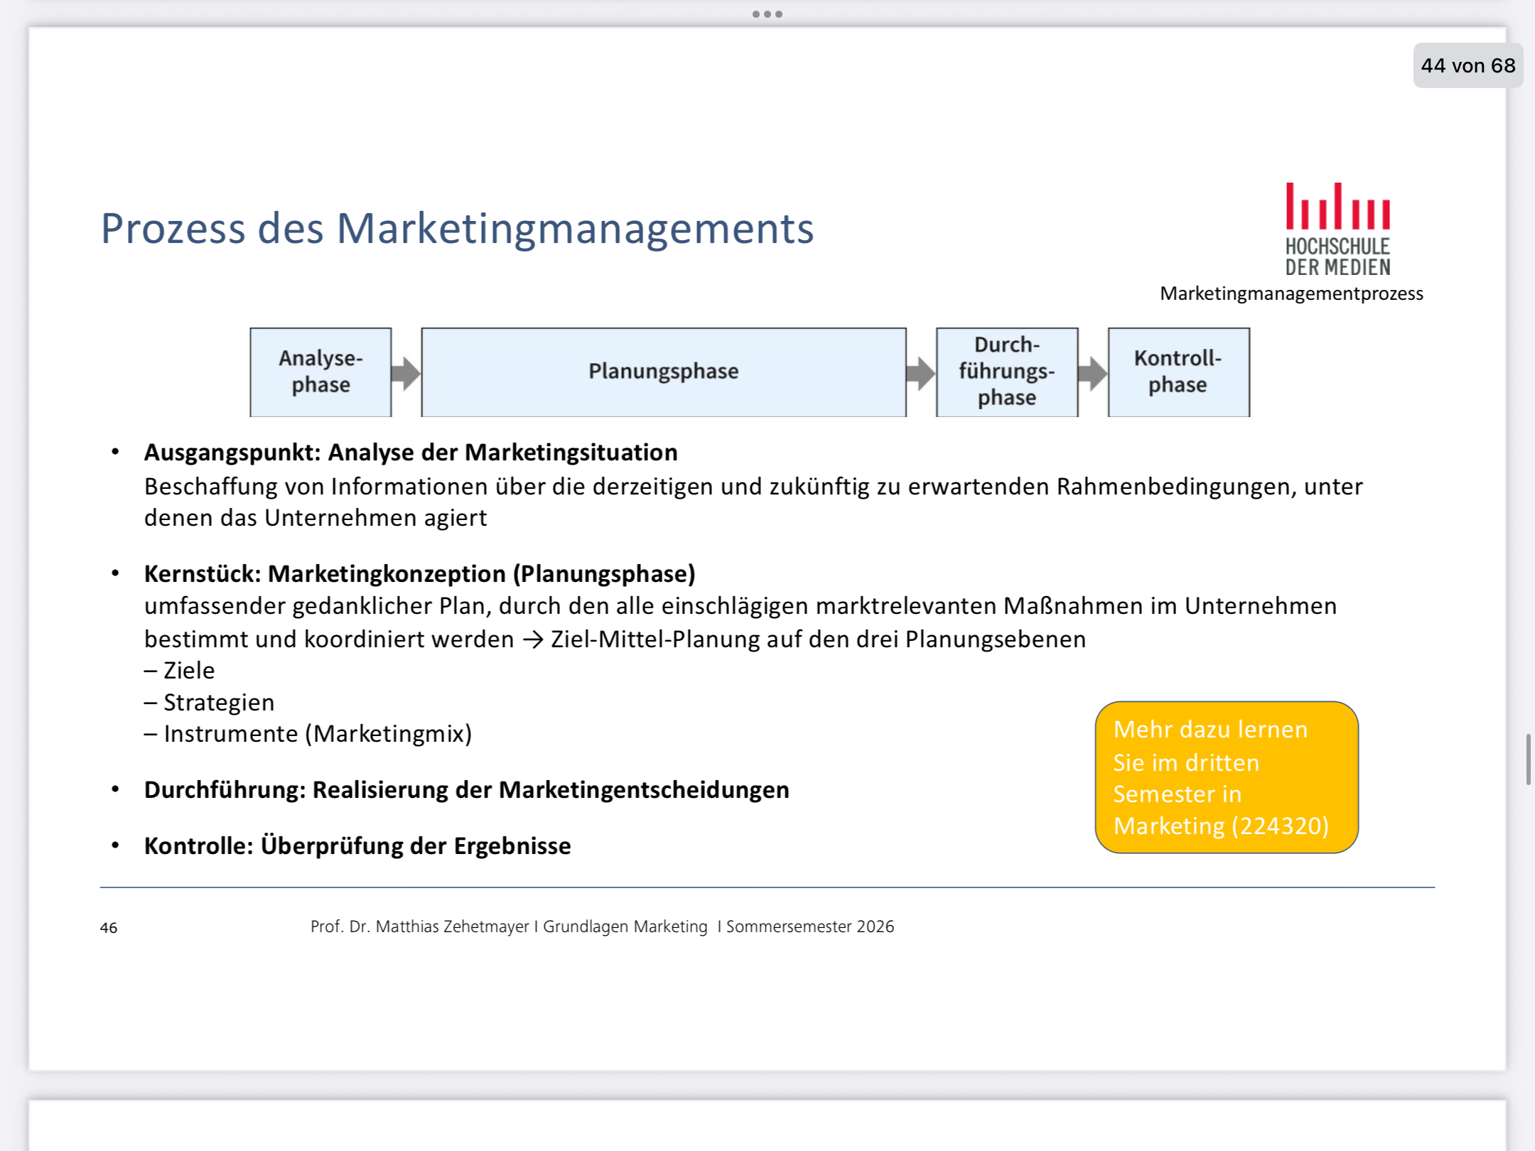Image resolution: width=1535 pixels, height=1151 pixels.
Task: Click the heading 'Ausgangspunkt: Analyse der Marketingsituation'
Action: coord(411,453)
